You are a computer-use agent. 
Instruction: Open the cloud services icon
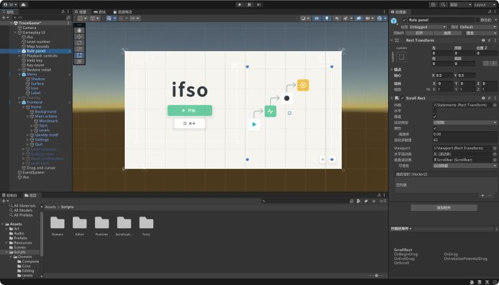[x=24, y=5]
